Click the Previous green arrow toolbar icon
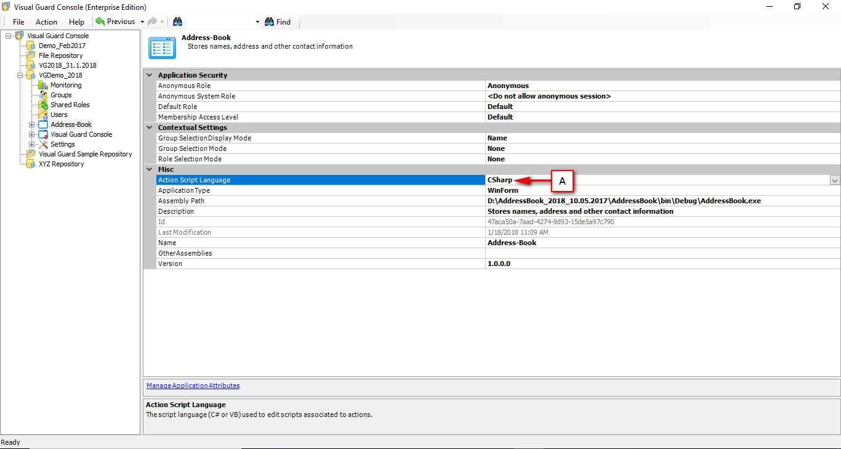The width and height of the screenshot is (841, 449). coord(100,22)
